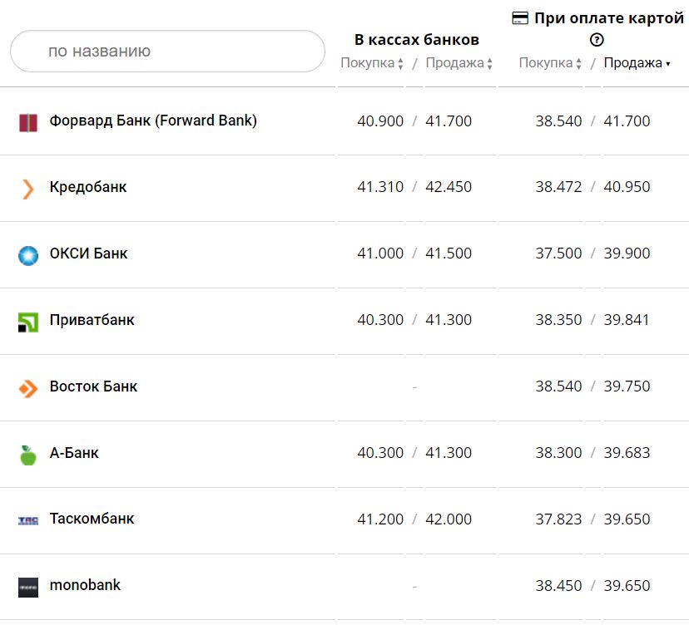Open the Кредобанк bank link
Image resolution: width=689 pixels, height=625 pixels.
point(88,187)
